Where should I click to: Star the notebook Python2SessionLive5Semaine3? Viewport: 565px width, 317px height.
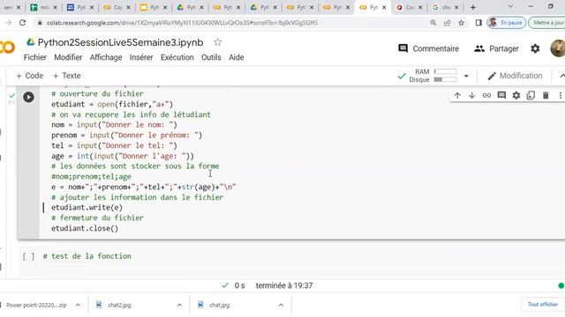[217, 42]
